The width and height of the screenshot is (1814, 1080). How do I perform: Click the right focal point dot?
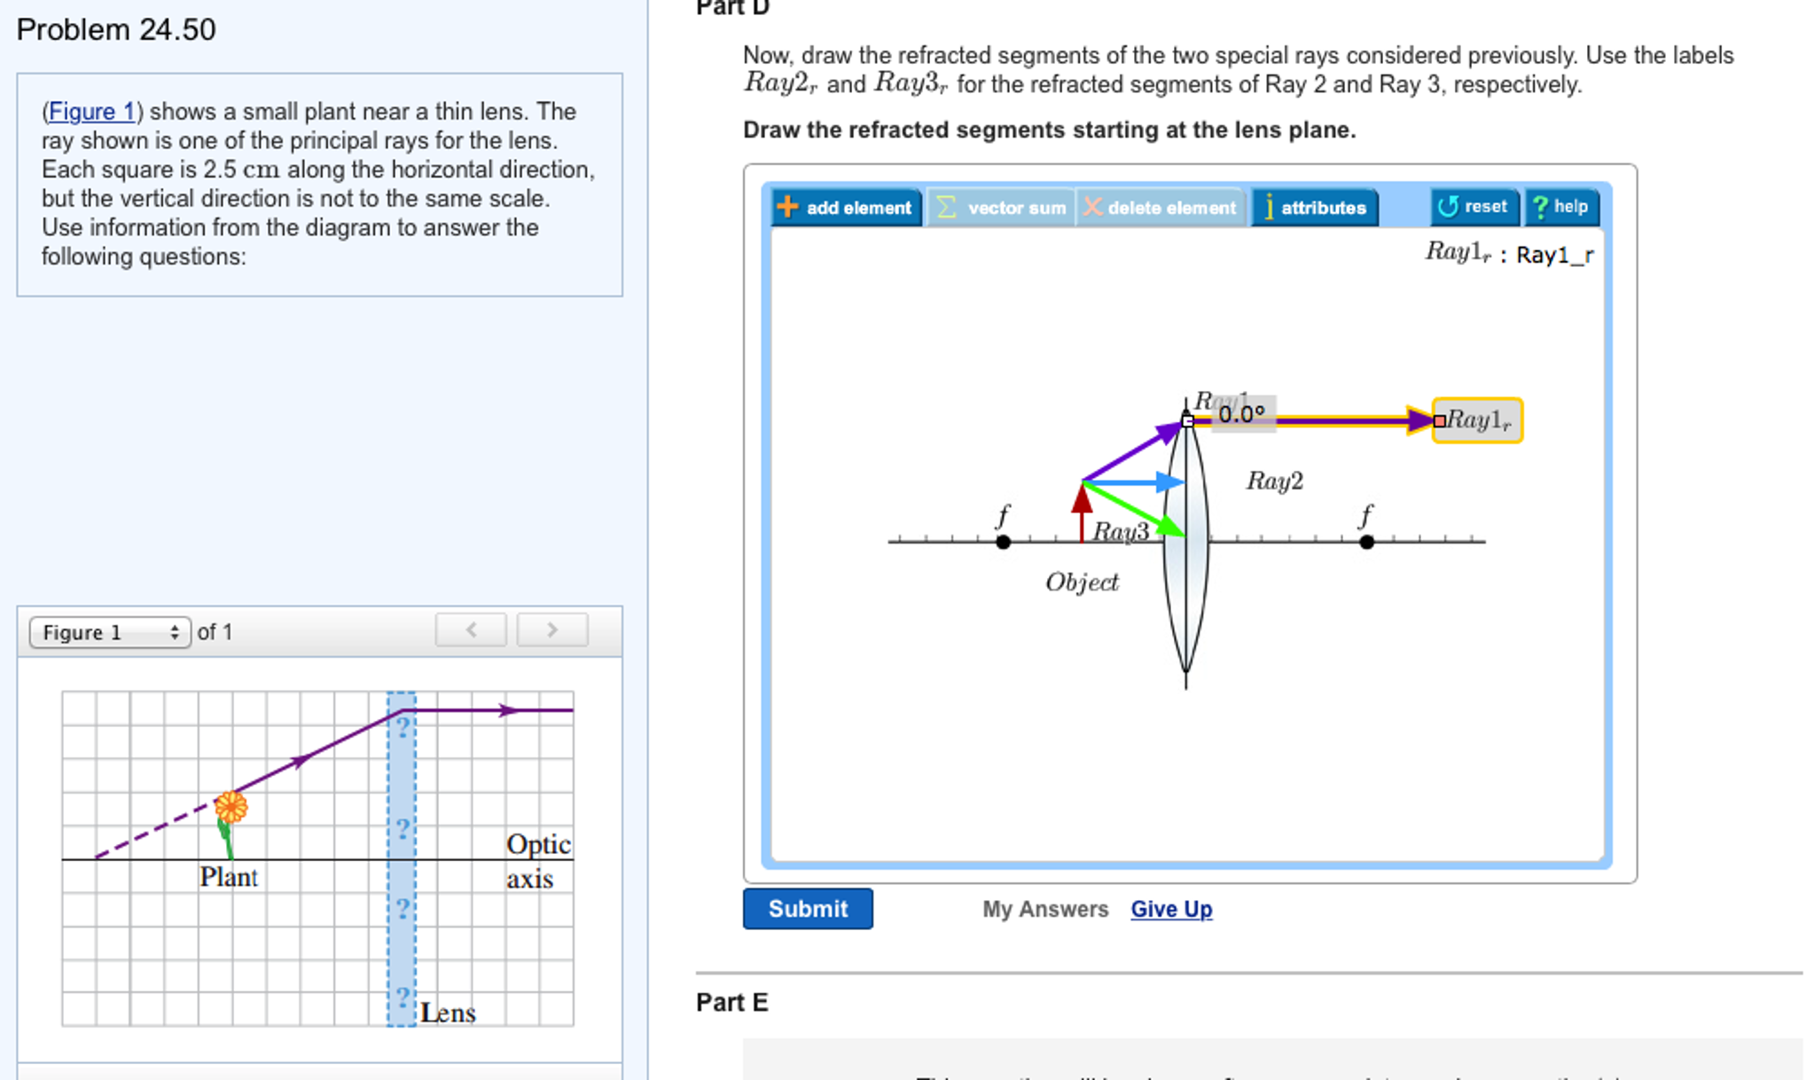pyautogui.click(x=1366, y=542)
